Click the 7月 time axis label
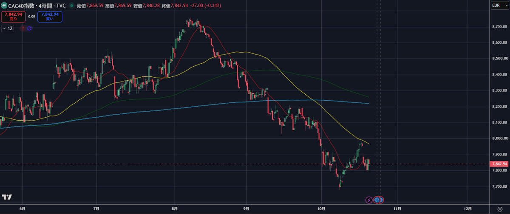 pyautogui.click(x=96, y=209)
